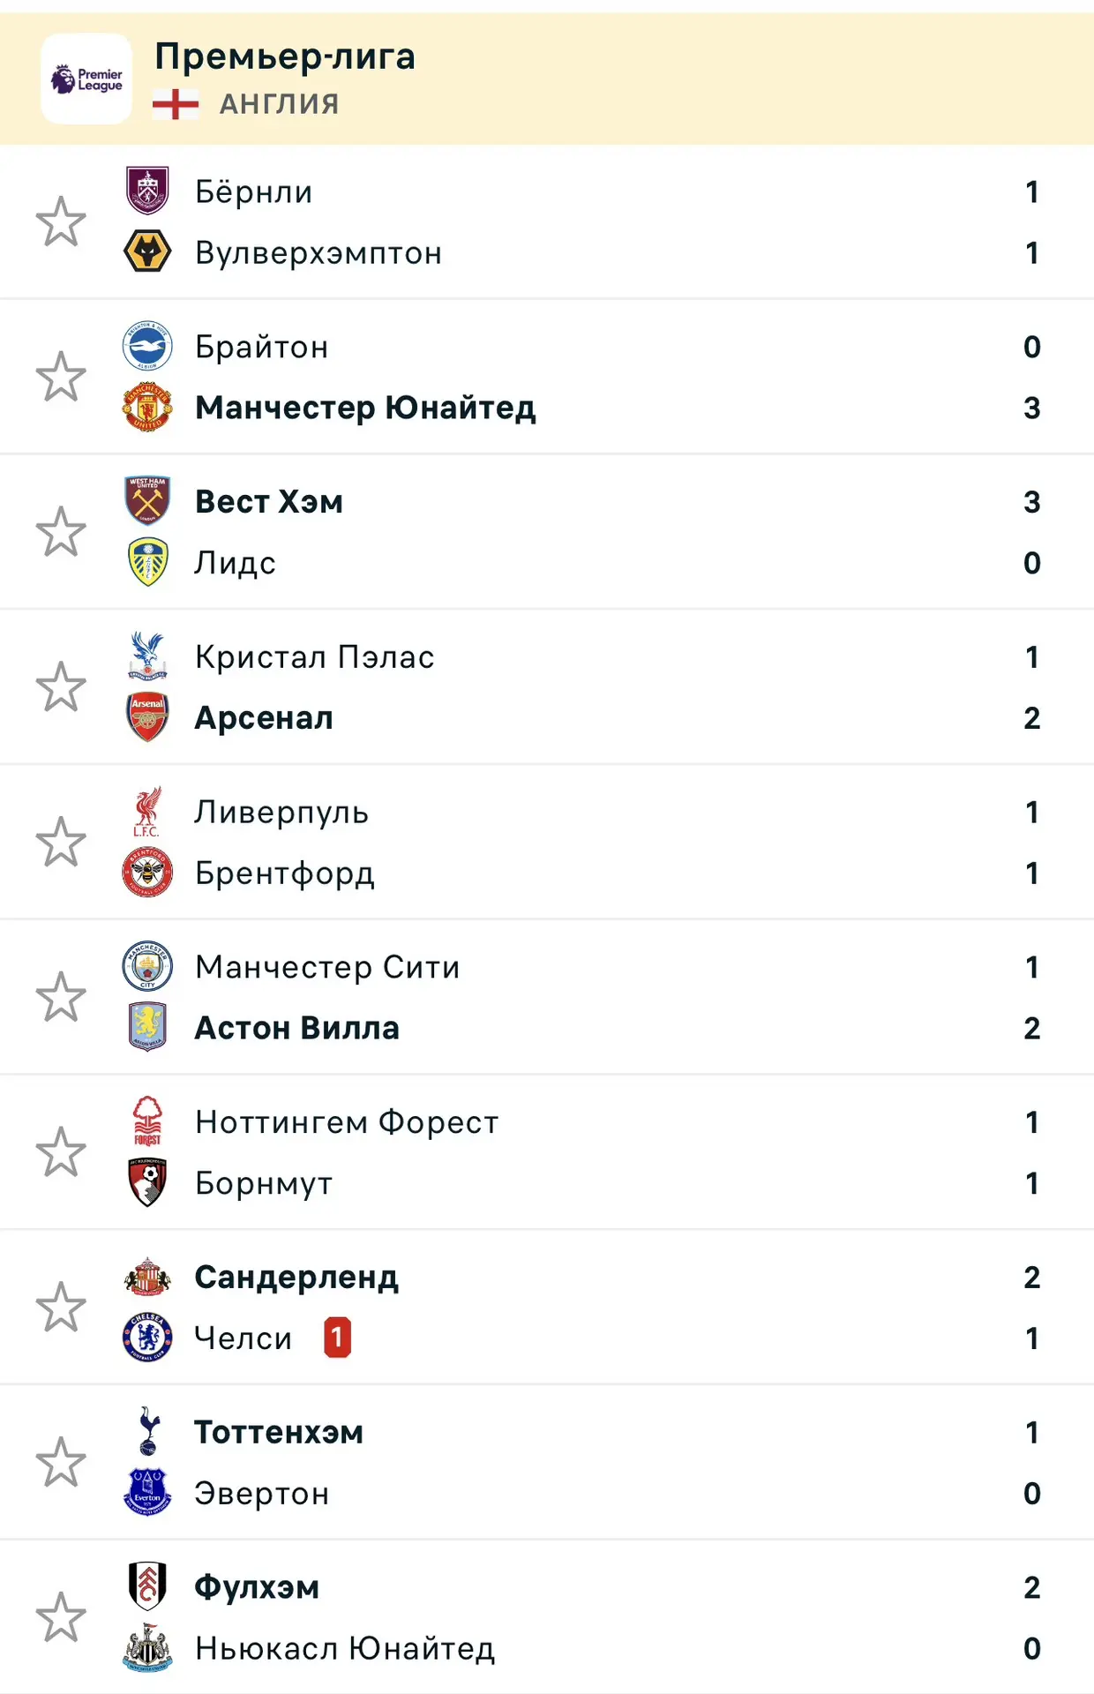This screenshot has height=1694, width=1094.
Task: Tap the Burnley club crest
Action: 147,191
